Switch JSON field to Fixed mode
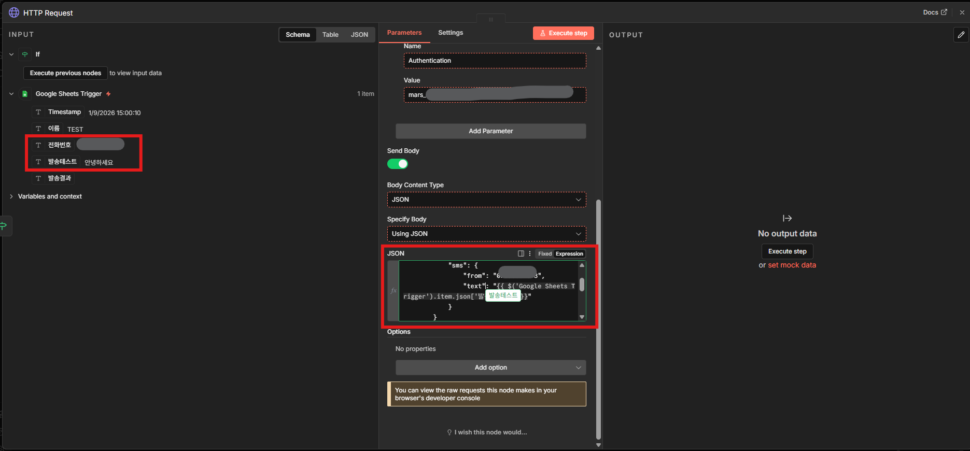The height and width of the screenshot is (451, 970). (x=544, y=253)
